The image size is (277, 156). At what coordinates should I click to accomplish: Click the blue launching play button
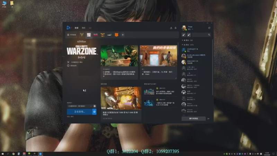80,112
